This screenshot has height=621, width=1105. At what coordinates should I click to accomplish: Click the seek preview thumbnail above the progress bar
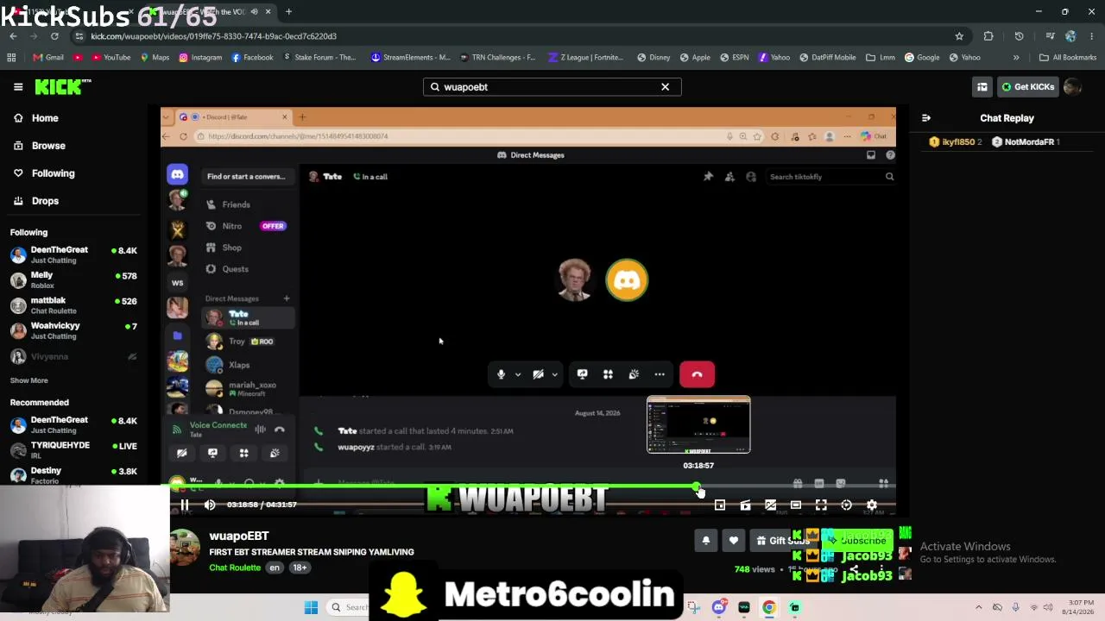[698, 425]
